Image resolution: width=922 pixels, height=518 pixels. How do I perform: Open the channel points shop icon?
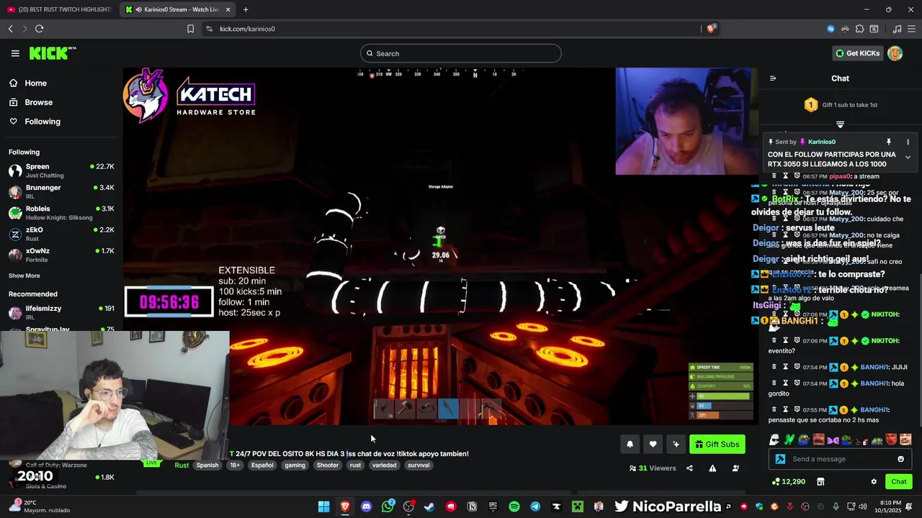tap(820, 481)
